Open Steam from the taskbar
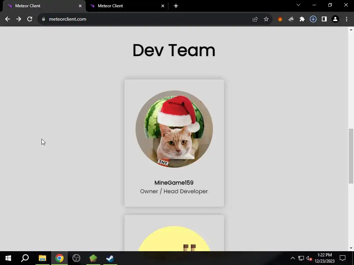The width and height of the screenshot is (354, 265). click(x=110, y=258)
